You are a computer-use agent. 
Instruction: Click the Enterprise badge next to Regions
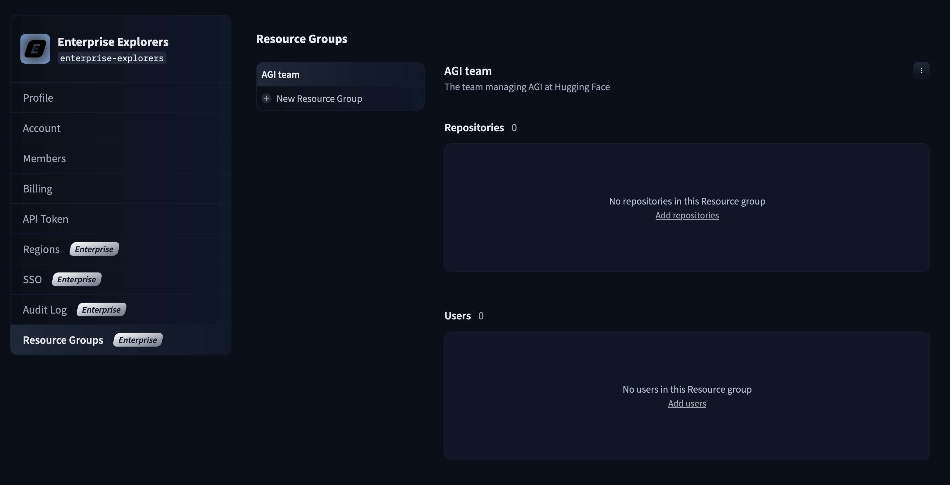point(94,249)
